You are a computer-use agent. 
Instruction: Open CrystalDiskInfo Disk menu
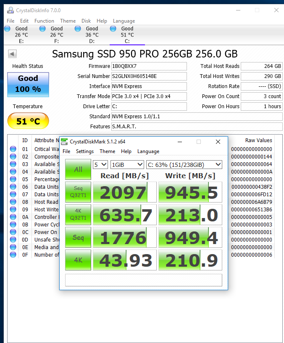tap(86, 21)
